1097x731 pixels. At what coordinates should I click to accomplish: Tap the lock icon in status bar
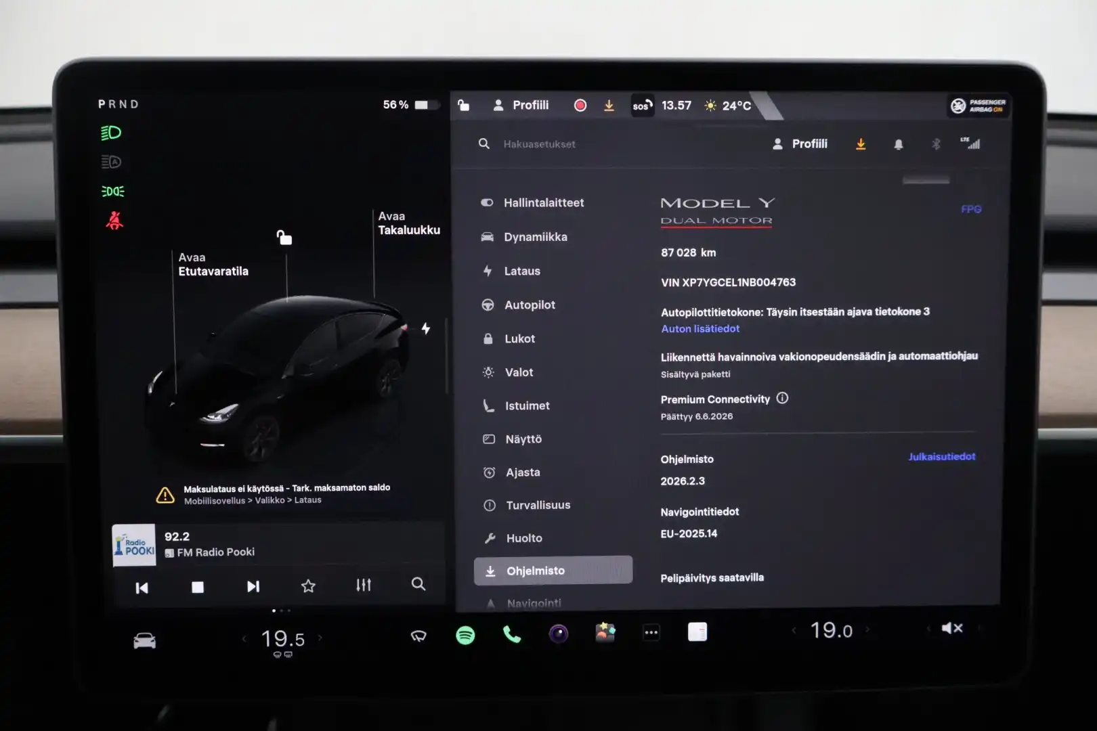point(463,105)
